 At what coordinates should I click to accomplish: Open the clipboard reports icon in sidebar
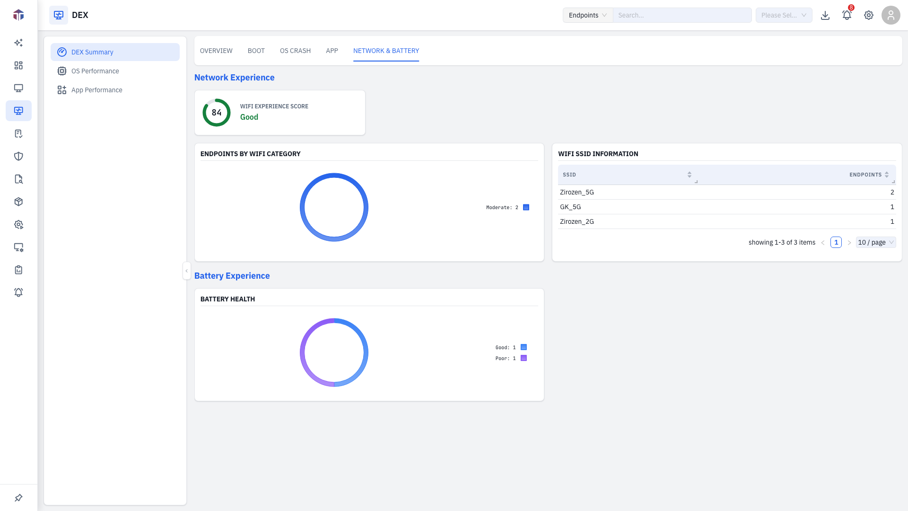[18, 270]
